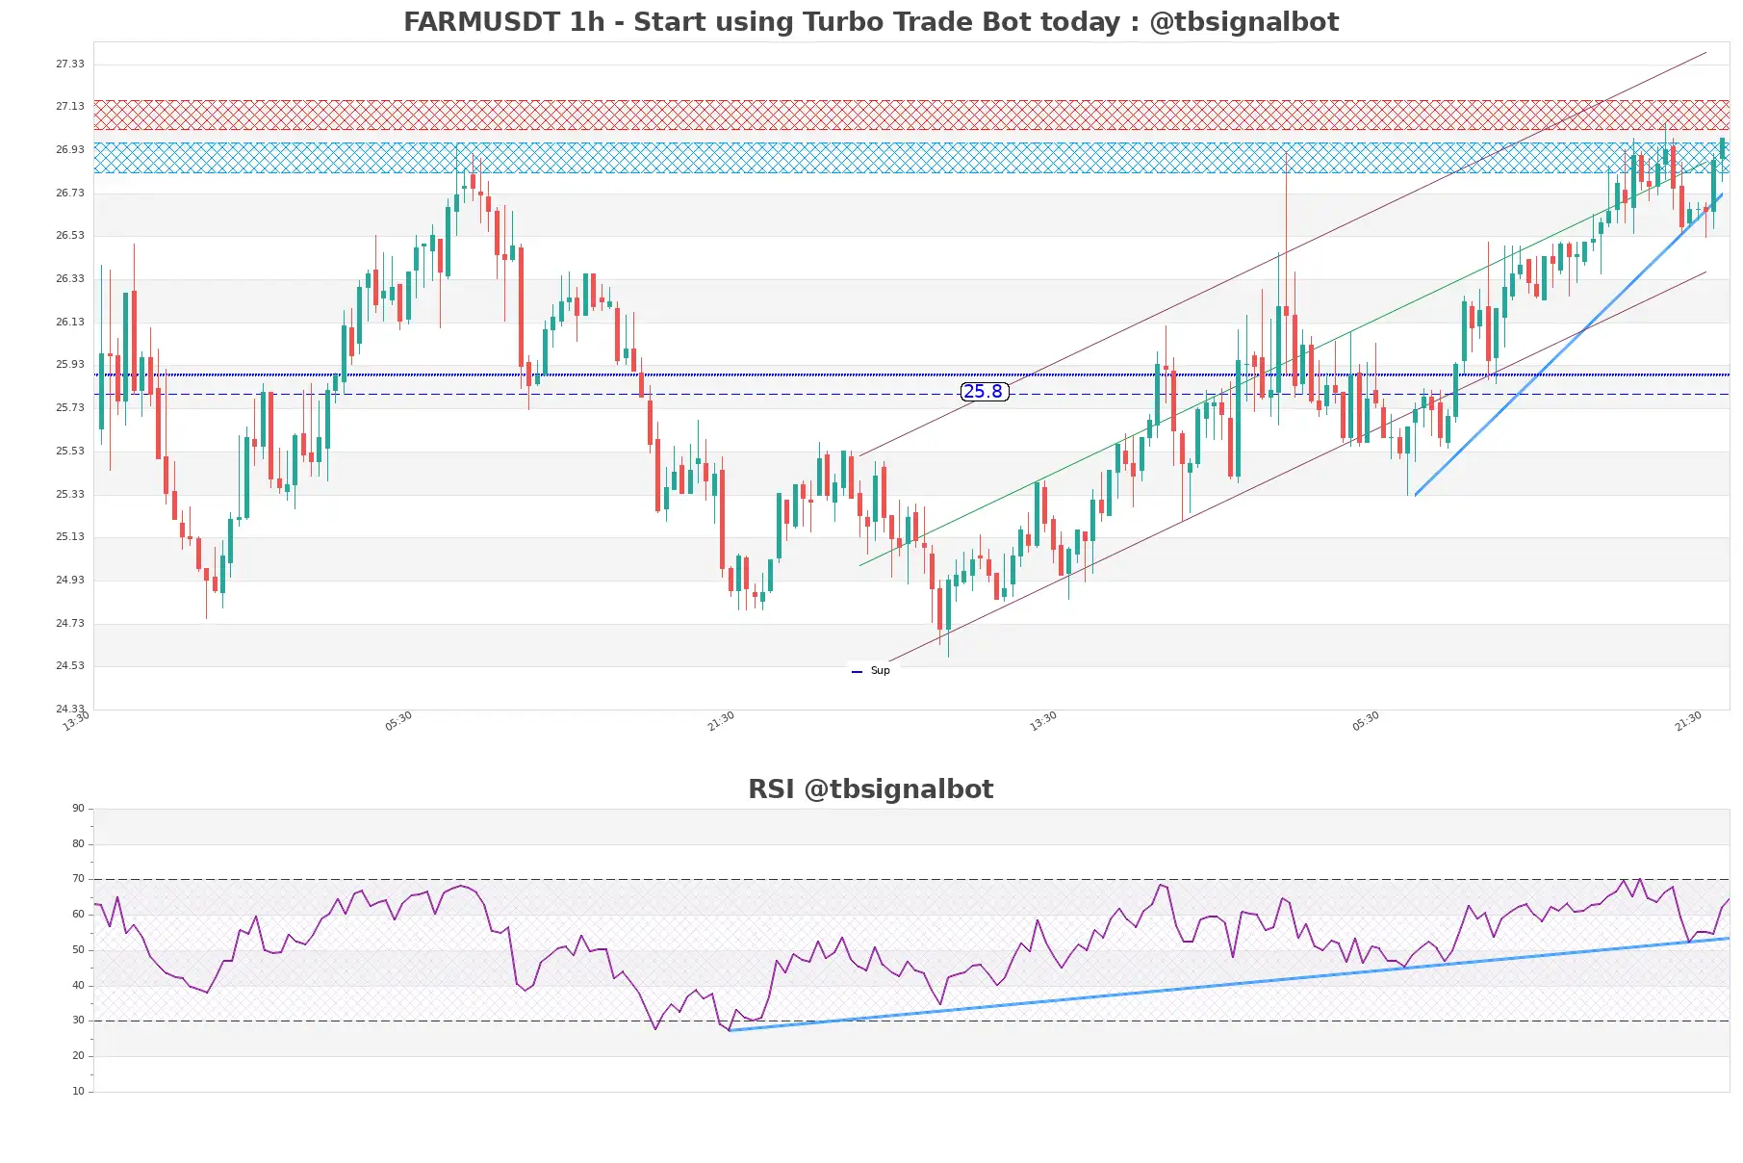The image size is (1743, 1163).
Task: Click the thick blue trendline on price chart
Action: pyautogui.click(x=1568, y=345)
